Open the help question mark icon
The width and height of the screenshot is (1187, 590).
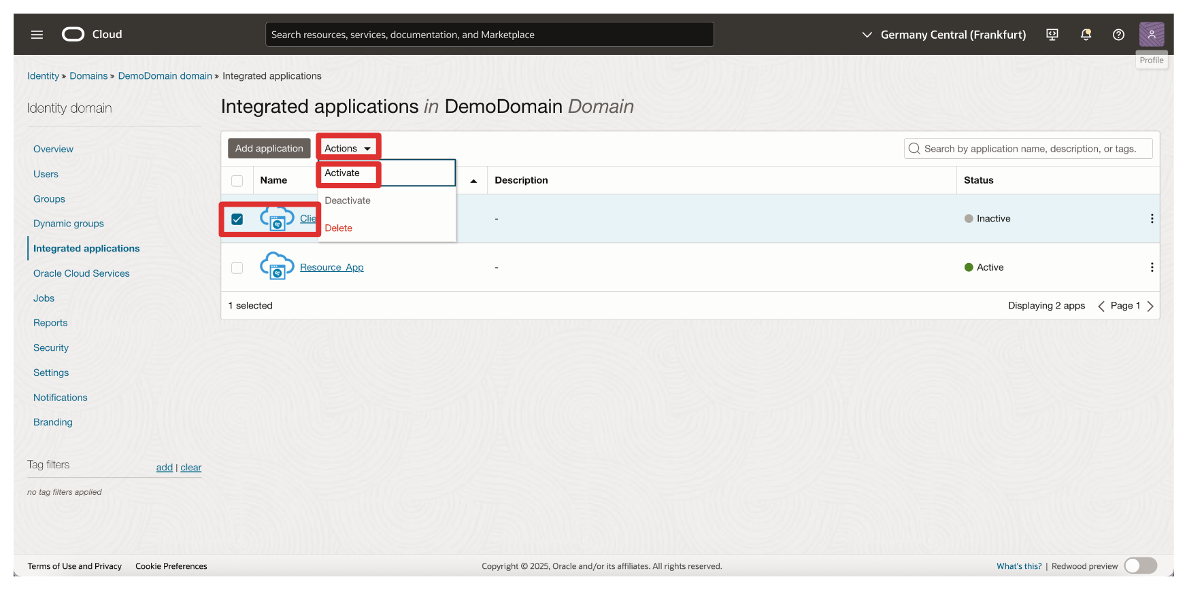point(1118,35)
